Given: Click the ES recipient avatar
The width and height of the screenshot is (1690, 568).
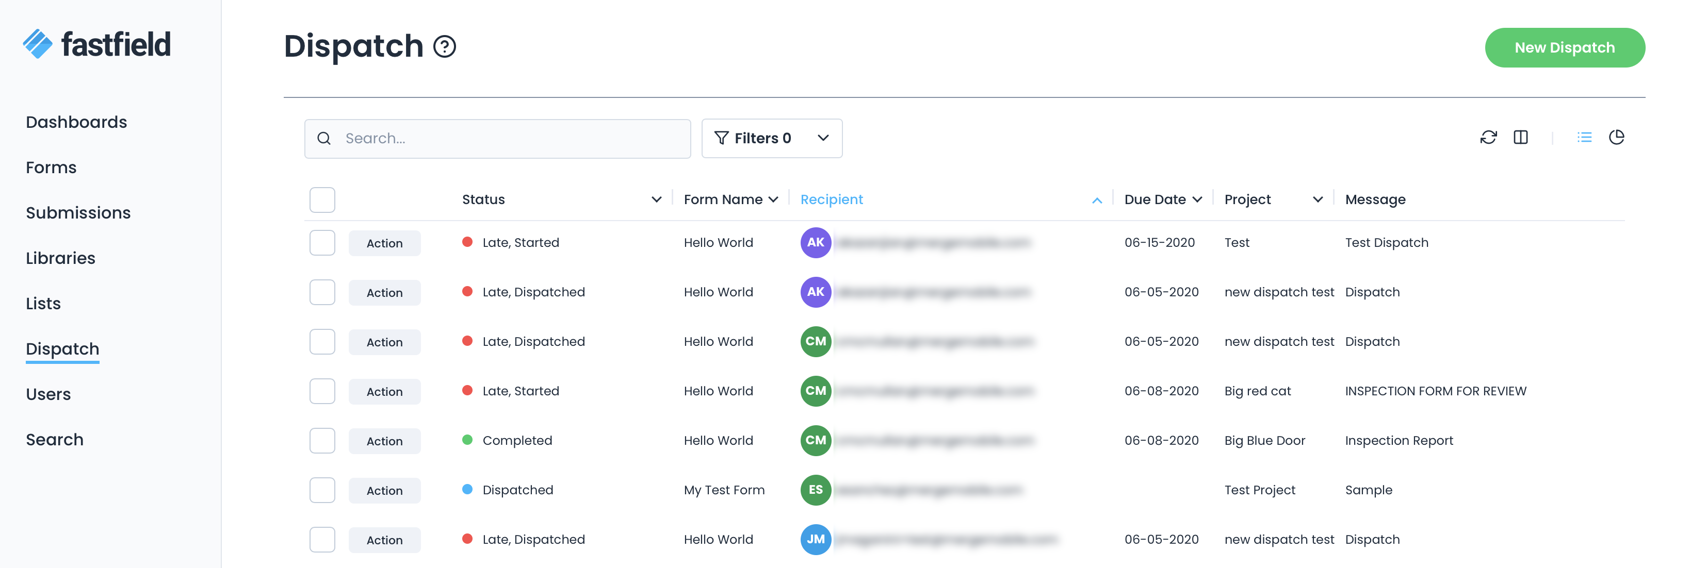Looking at the screenshot, I should (x=815, y=490).
